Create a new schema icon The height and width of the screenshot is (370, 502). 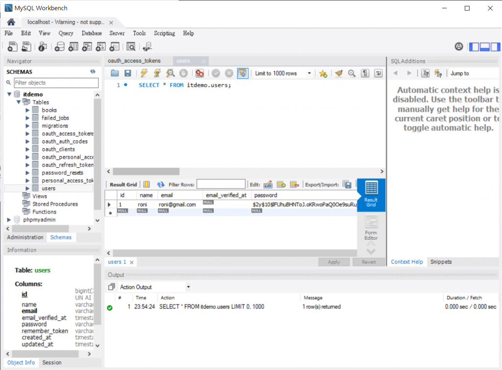coord(59,46)
